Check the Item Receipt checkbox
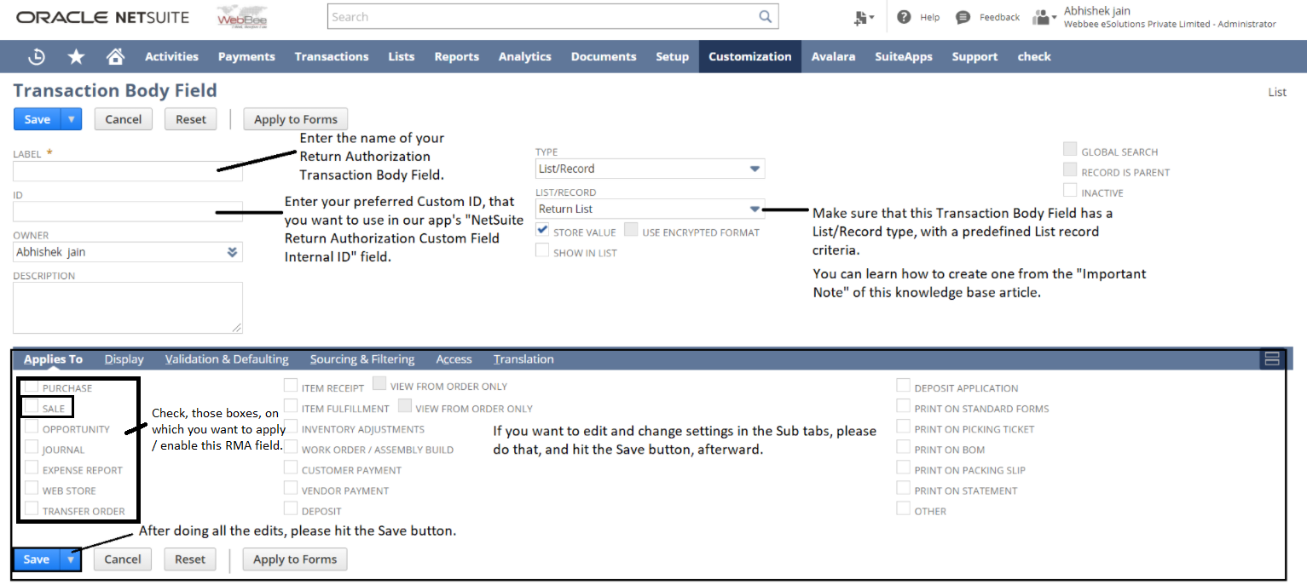 pyautogui.click(x=291, y=387)
